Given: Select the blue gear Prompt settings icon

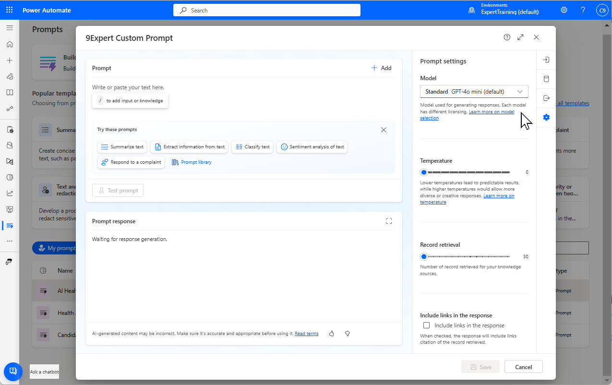Looking at the screenshot, I should click(545, 117).
